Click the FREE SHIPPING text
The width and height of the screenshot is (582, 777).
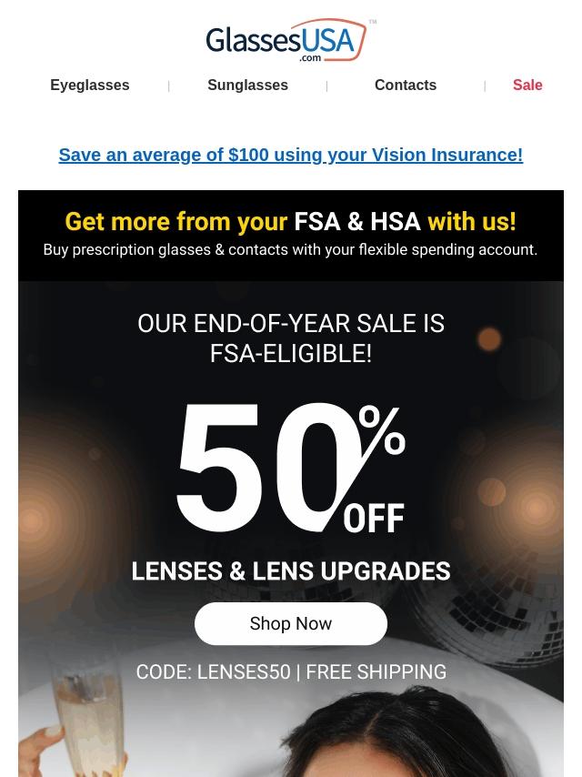[x=376, y=672]
